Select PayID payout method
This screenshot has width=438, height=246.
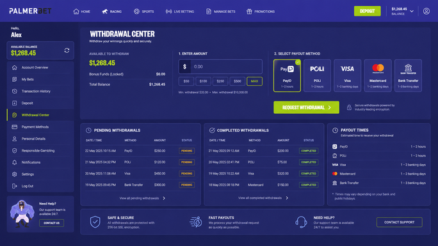[x=287, y=75]
